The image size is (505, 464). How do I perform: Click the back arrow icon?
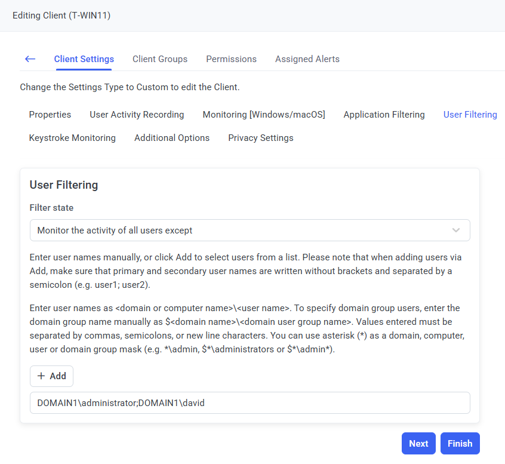30,59
